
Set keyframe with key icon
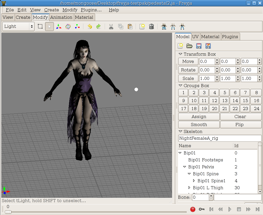(x=202, y=209)
